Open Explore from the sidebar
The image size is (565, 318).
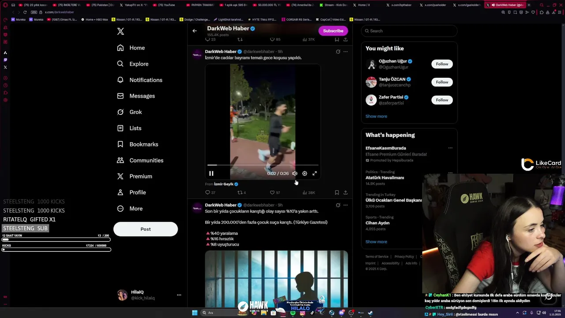tap(132, 64)
